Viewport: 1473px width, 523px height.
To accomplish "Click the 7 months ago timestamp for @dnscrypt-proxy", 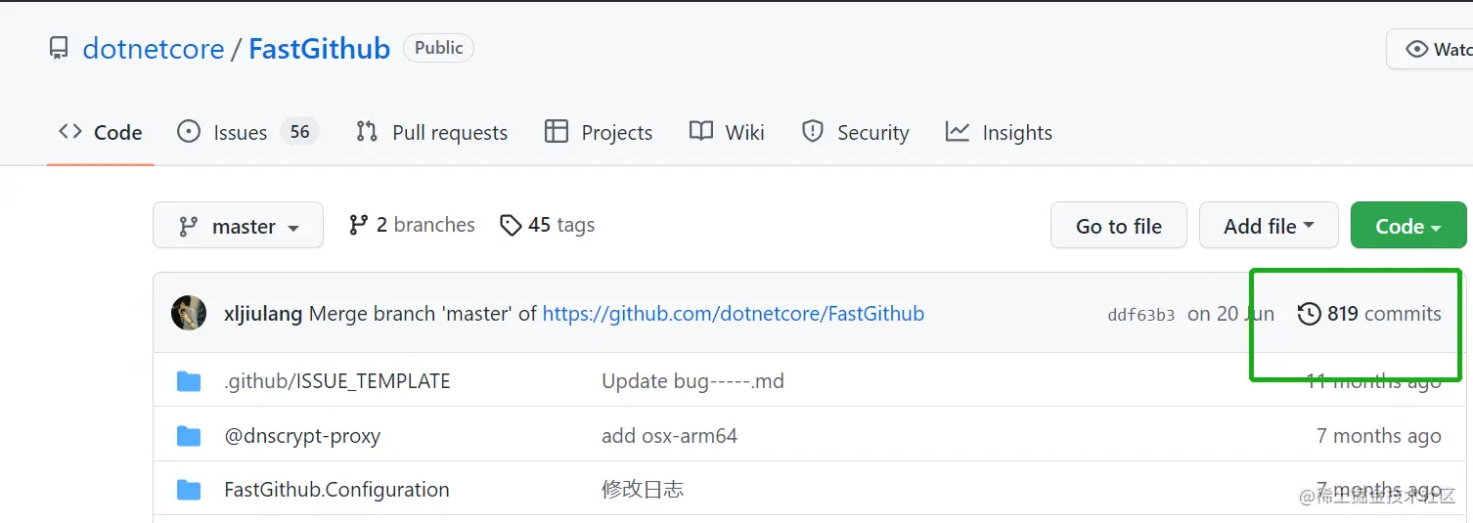I will coord(1379,436).
